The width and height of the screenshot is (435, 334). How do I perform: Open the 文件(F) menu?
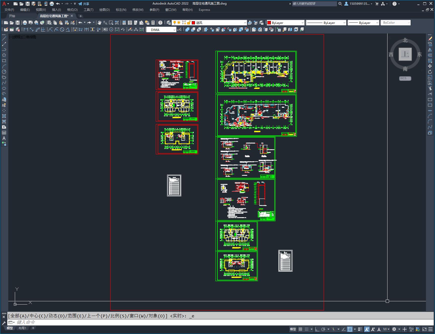click(9, 10)
